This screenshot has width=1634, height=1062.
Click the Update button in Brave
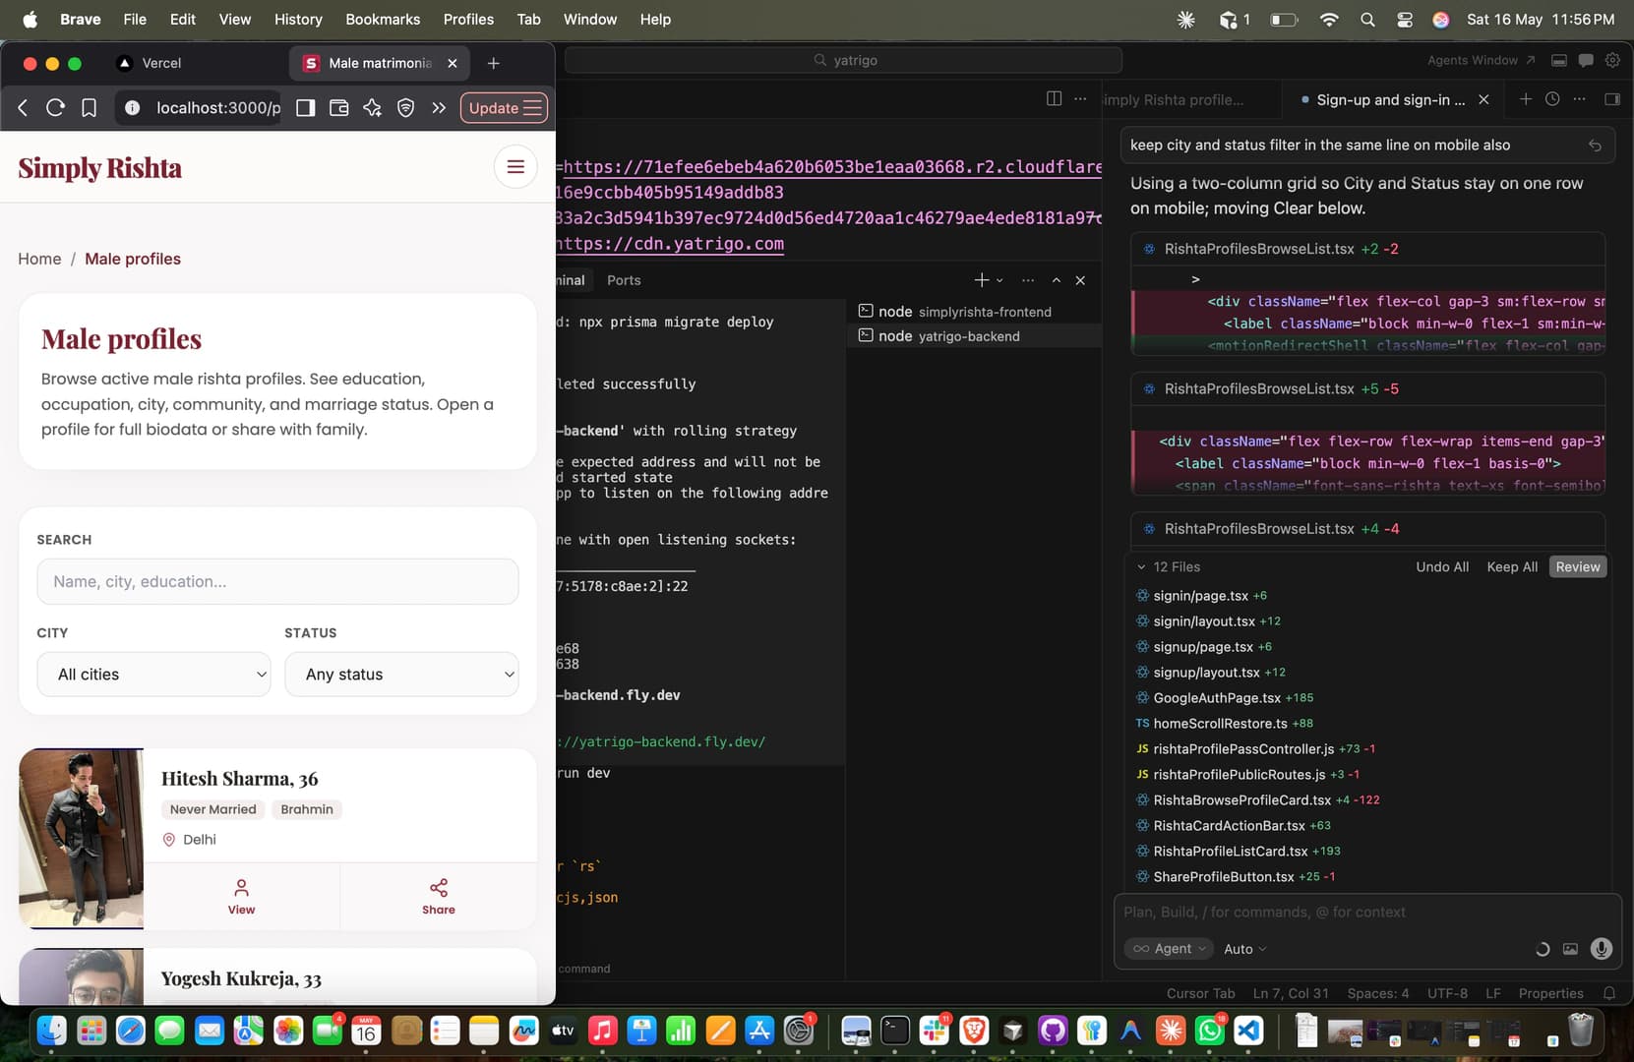point(505,108)
